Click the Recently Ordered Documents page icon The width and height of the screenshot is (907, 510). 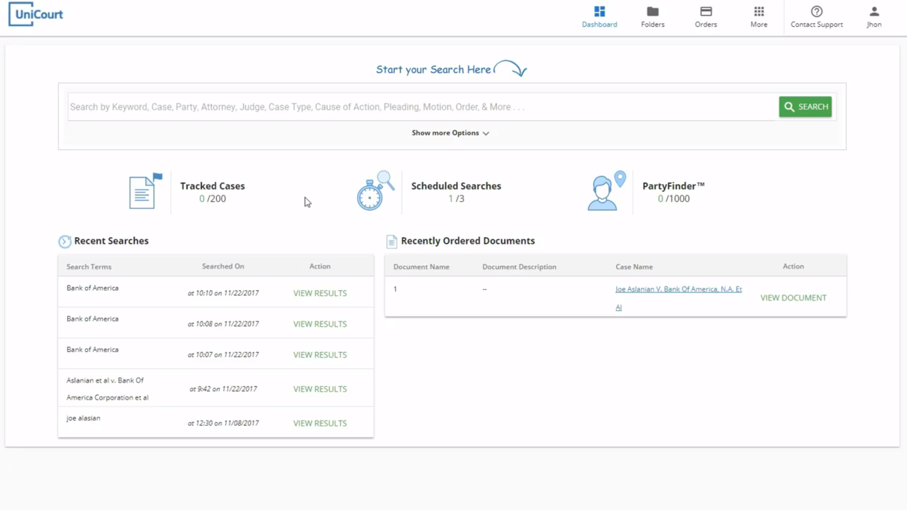(392, 241)
